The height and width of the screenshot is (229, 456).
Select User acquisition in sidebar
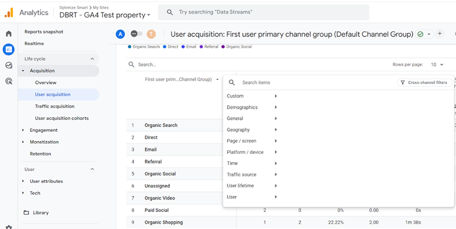tap(59, 95)
